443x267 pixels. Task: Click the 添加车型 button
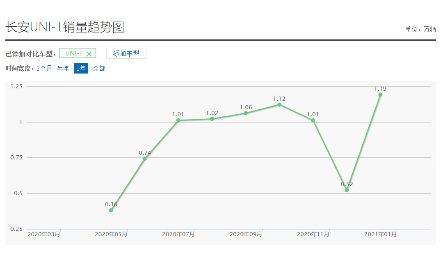click(126, 53)
